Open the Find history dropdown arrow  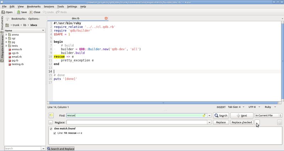(209, 115)
